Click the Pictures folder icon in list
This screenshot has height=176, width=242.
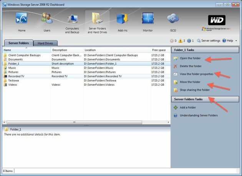pos(5,72)
